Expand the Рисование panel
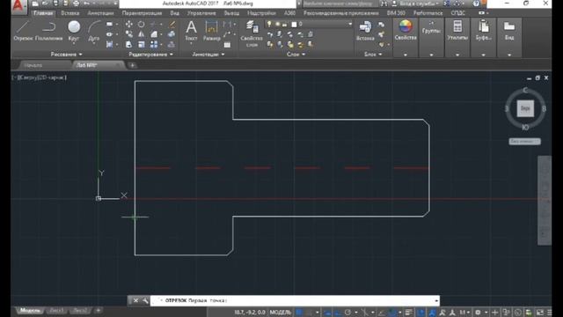563x317 pixels. tap(67, 55)
